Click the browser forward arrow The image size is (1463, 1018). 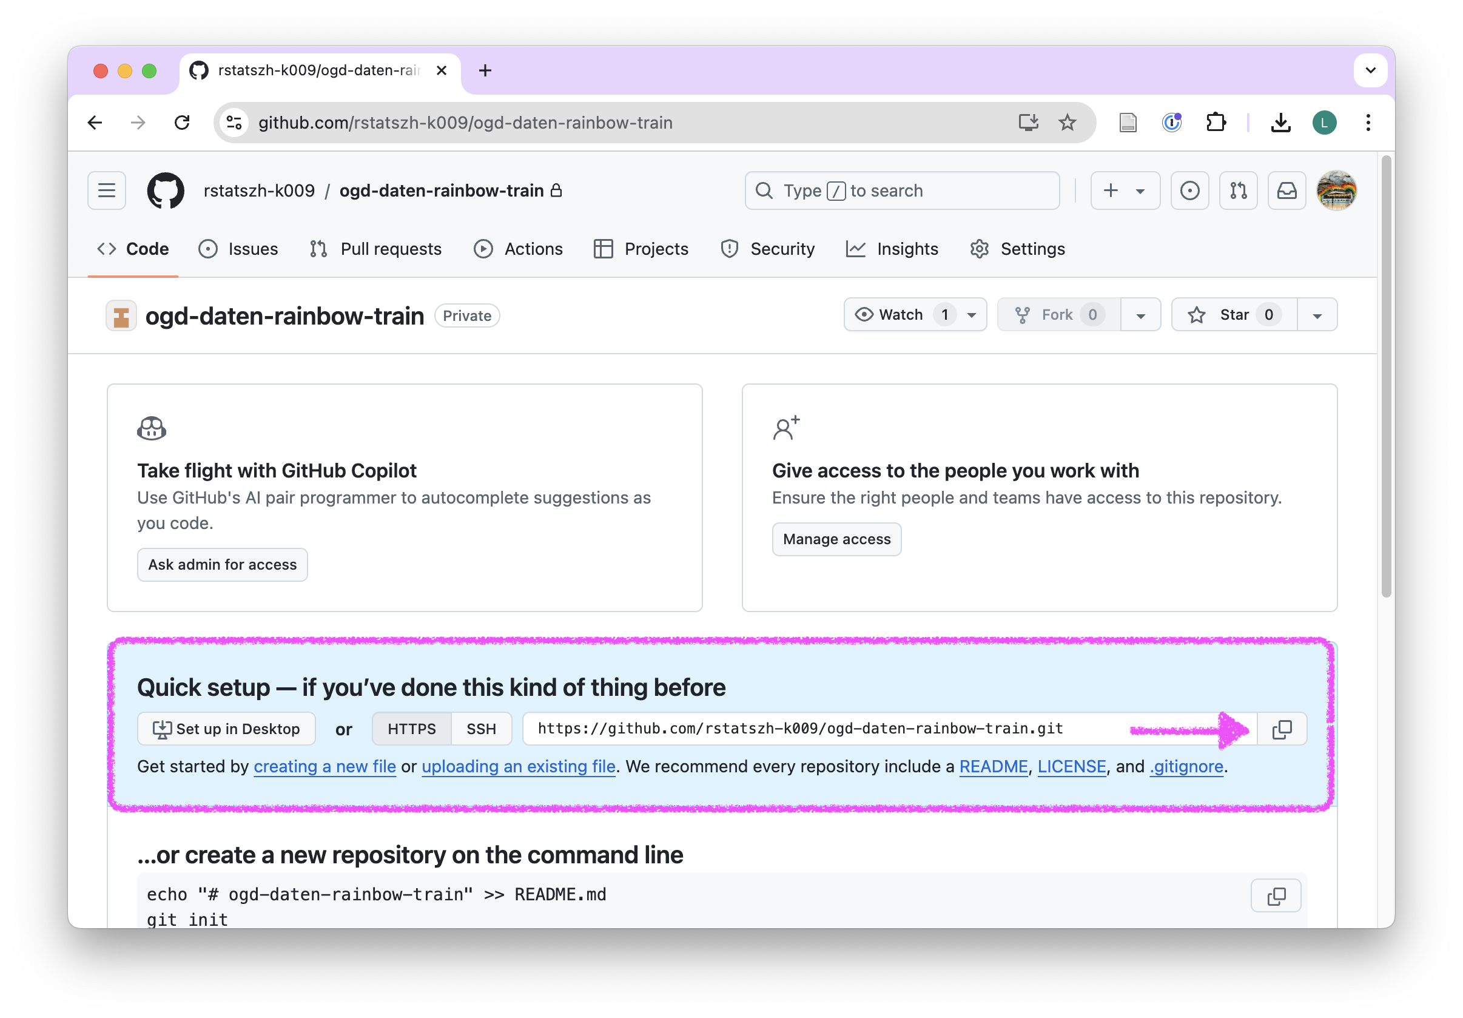pos(138,123)
